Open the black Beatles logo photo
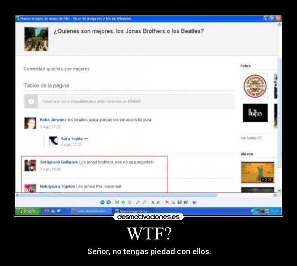Screen dimensions: 297x266 coord(255,113)
